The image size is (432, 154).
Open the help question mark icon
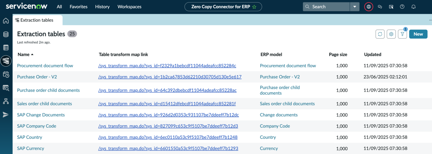click(402, 7)
